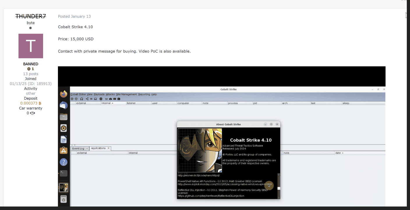Viewport: 410px width, 210px height.
Task: Sort sessions by process column
Action: [x=240, y=103]
